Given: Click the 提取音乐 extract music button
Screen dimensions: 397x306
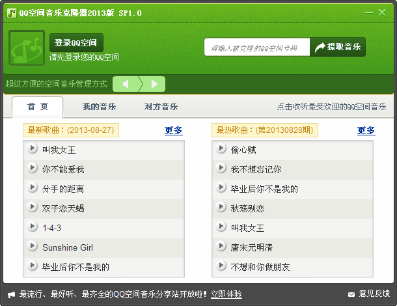Looking at the screenshot, I should pos(338,47).
